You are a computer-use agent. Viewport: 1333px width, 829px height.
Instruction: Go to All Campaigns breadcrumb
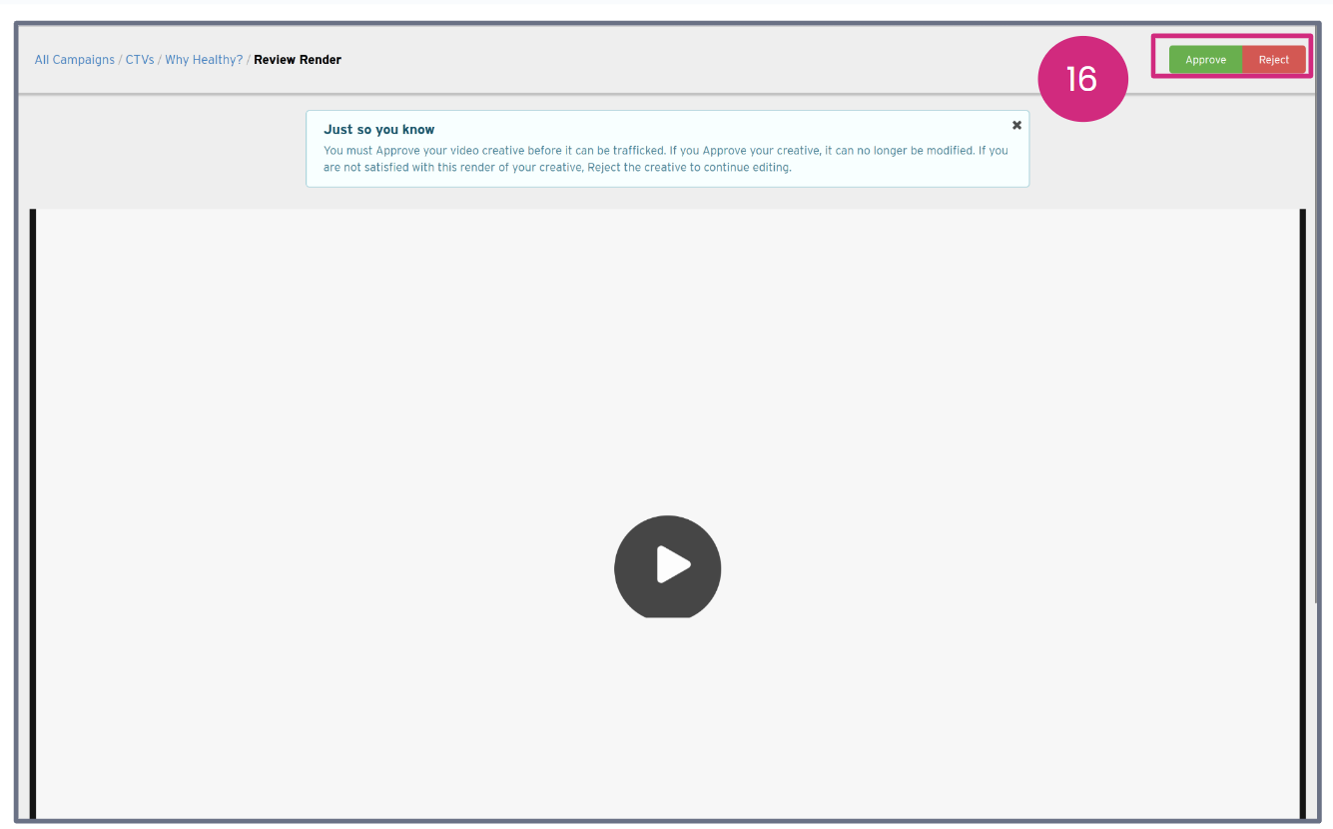coord(74,60)
